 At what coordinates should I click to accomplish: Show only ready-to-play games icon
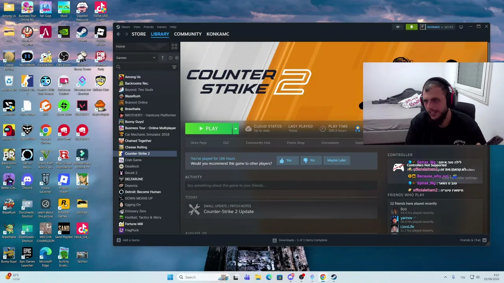177,58
